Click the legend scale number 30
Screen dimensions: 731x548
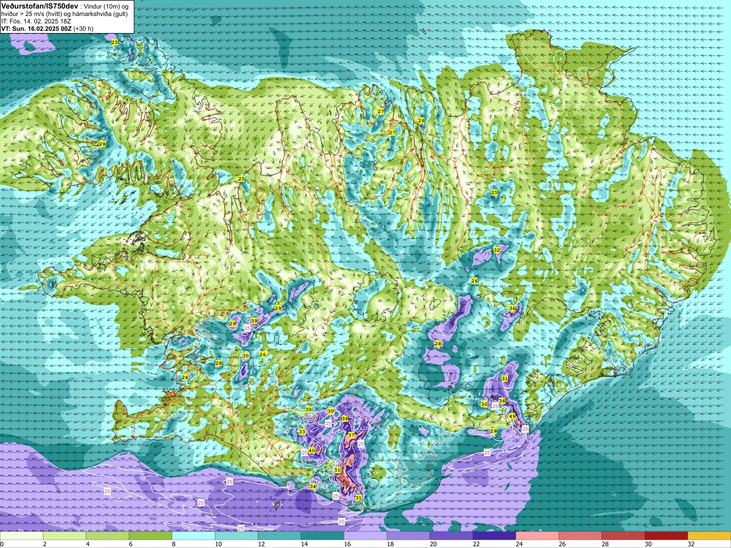pos(648,544)
